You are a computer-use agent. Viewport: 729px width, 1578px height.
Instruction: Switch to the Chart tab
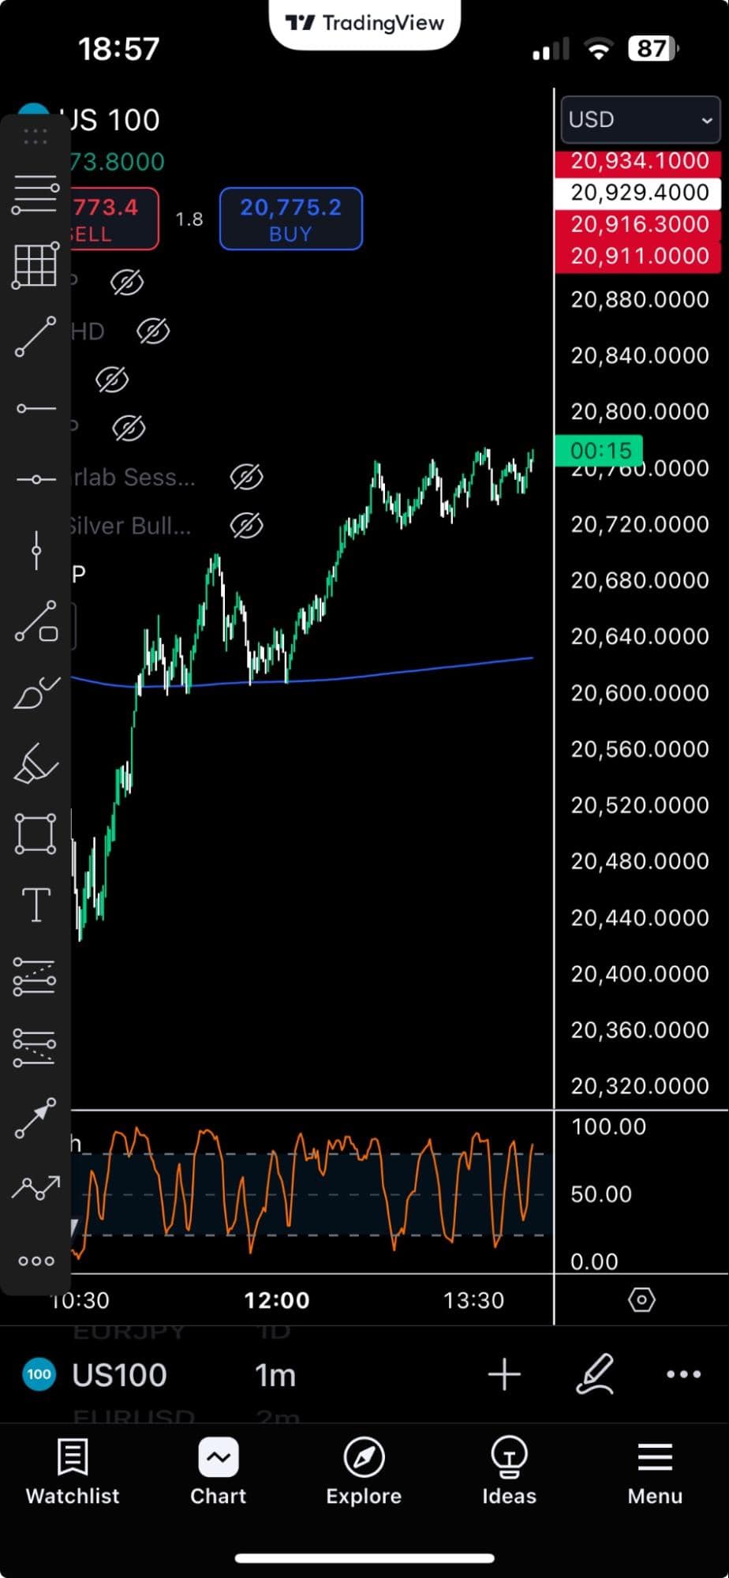pos(219,1471)
